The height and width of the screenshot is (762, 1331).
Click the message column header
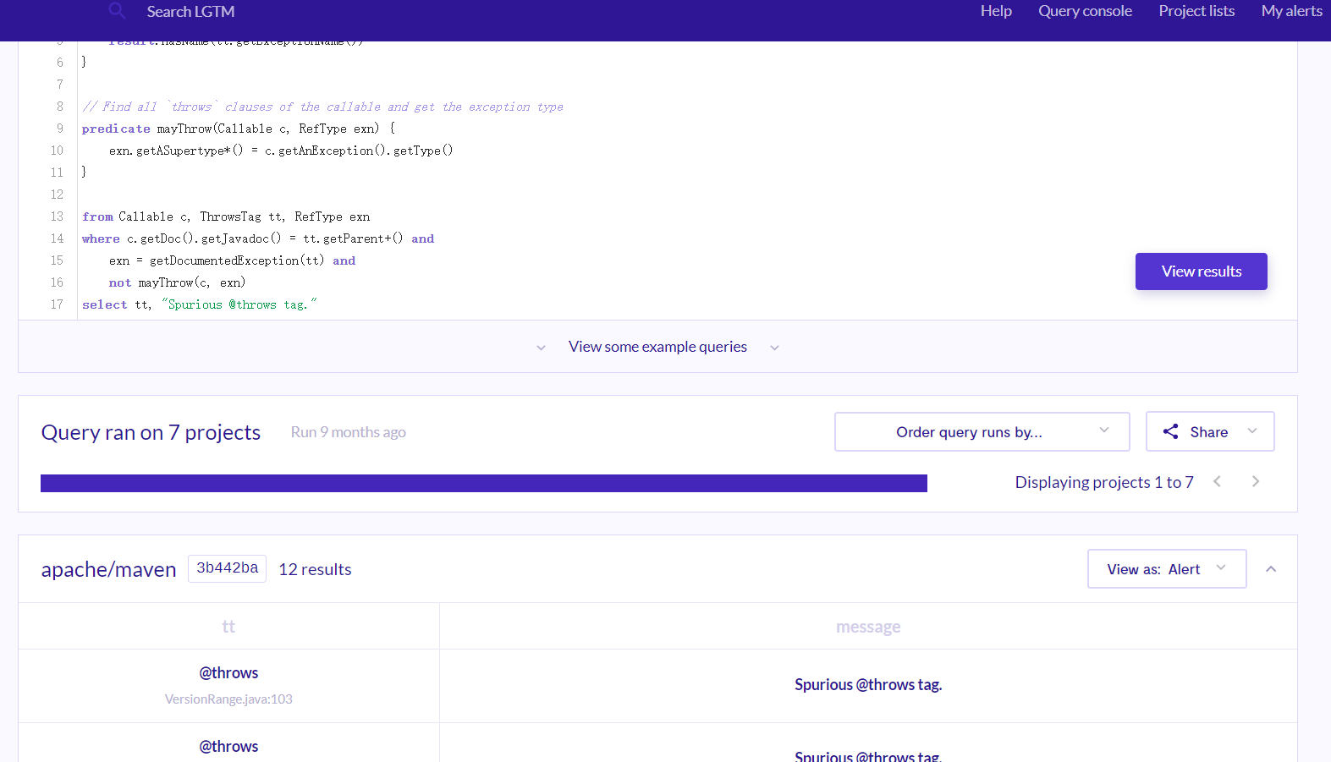[x=868, y=627]
